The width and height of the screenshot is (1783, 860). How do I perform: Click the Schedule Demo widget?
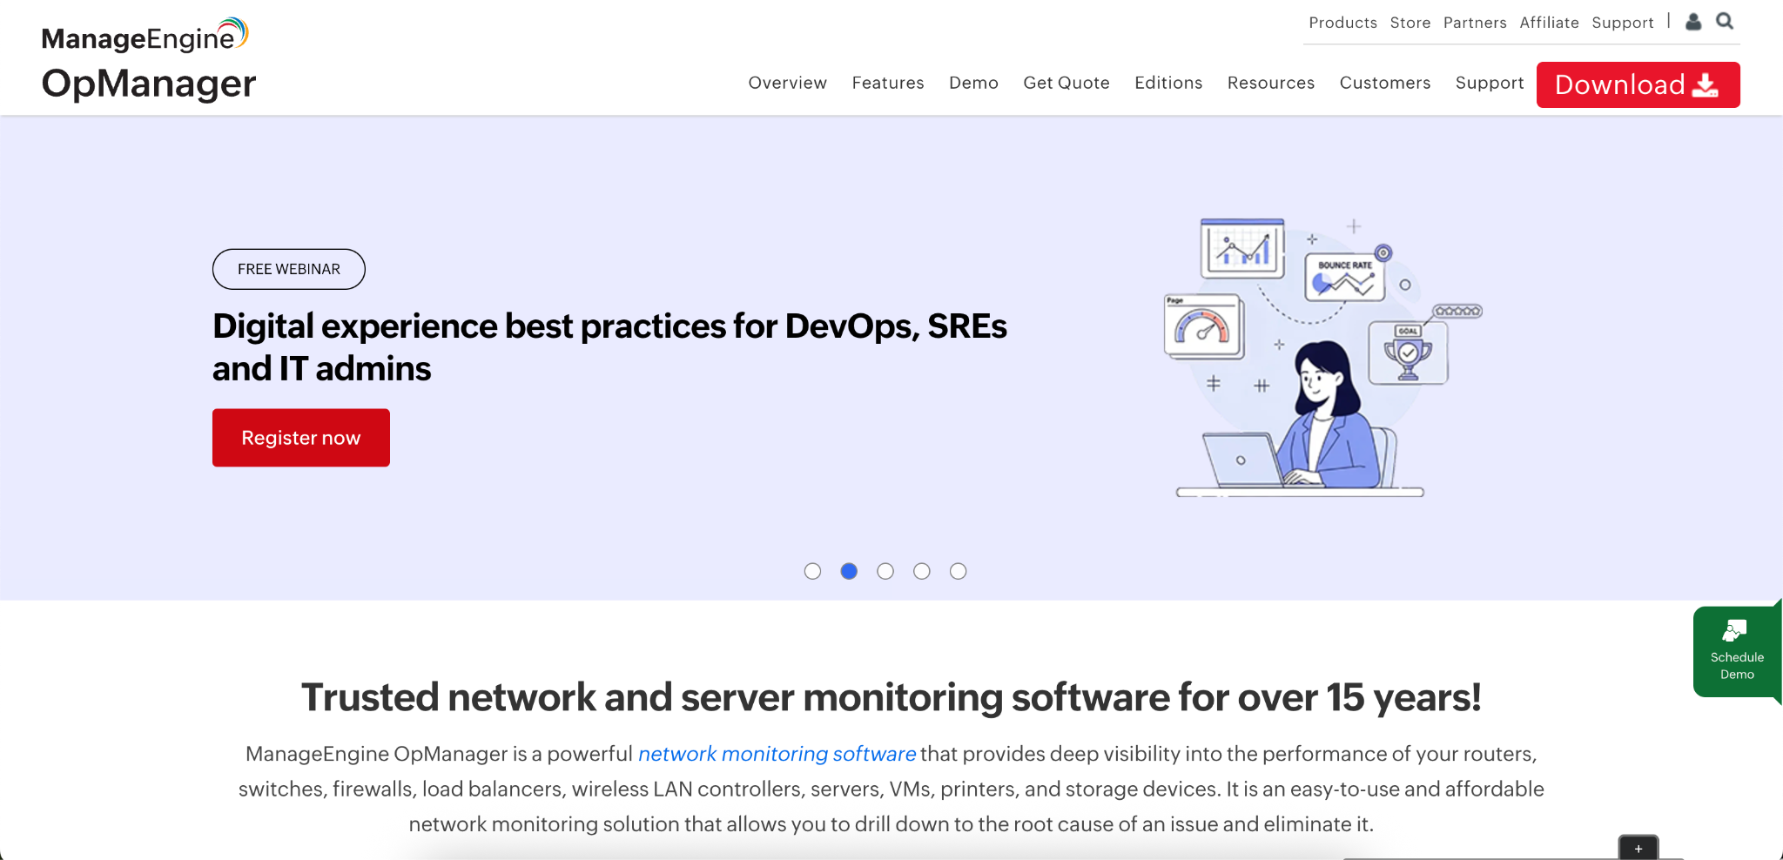(x=1736, y=652)
